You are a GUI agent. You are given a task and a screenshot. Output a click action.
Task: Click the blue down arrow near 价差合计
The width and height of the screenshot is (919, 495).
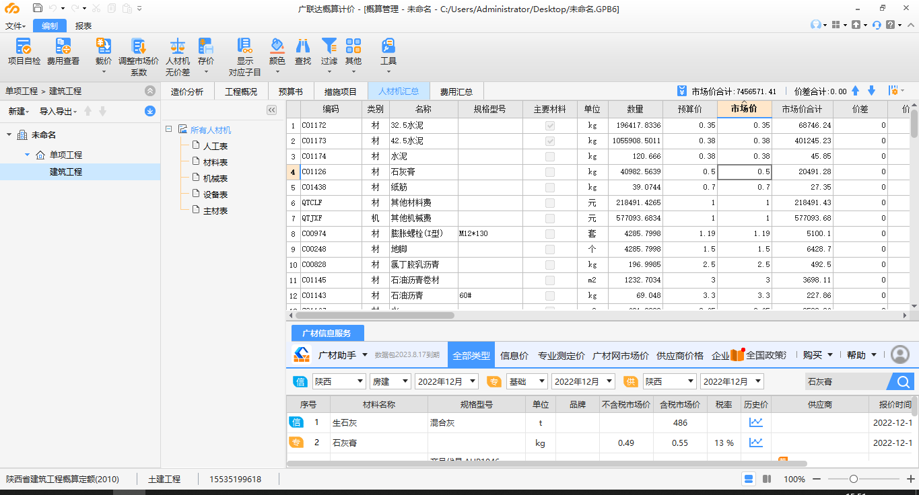click(871, 91)
